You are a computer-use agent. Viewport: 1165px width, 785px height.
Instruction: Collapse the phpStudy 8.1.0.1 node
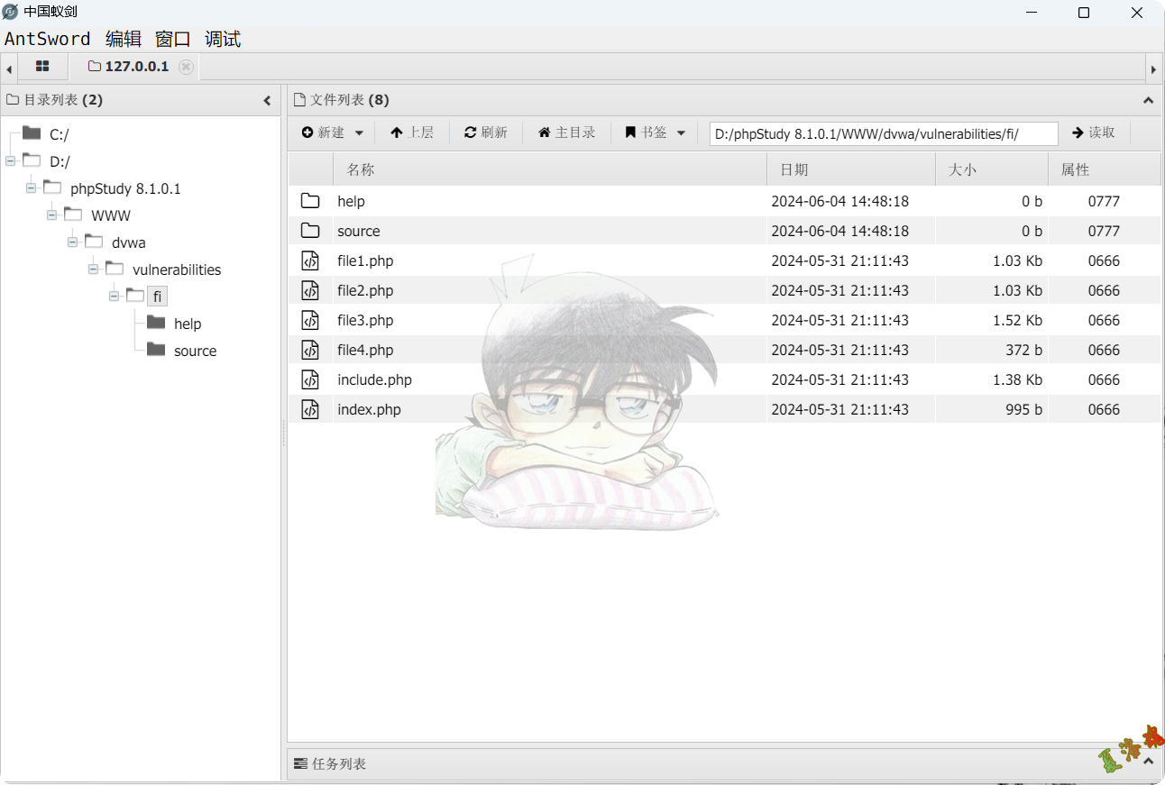(31, 188)
